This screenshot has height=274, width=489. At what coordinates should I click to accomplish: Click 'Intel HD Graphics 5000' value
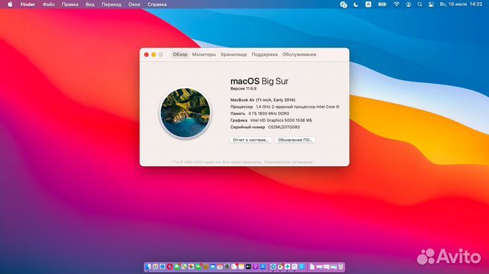tap(281, 120)
